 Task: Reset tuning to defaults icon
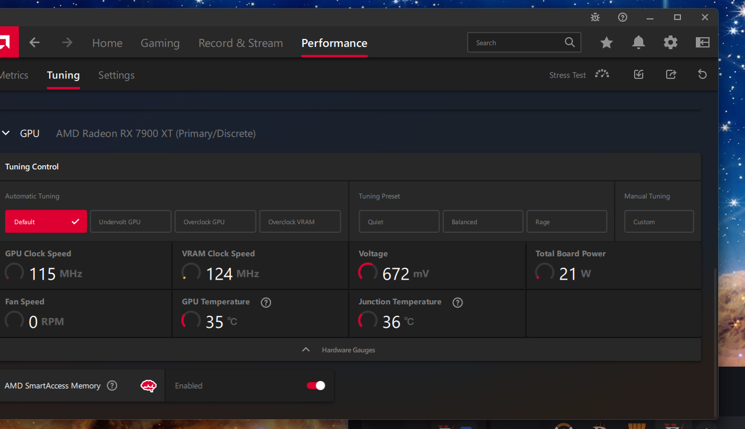703,74
